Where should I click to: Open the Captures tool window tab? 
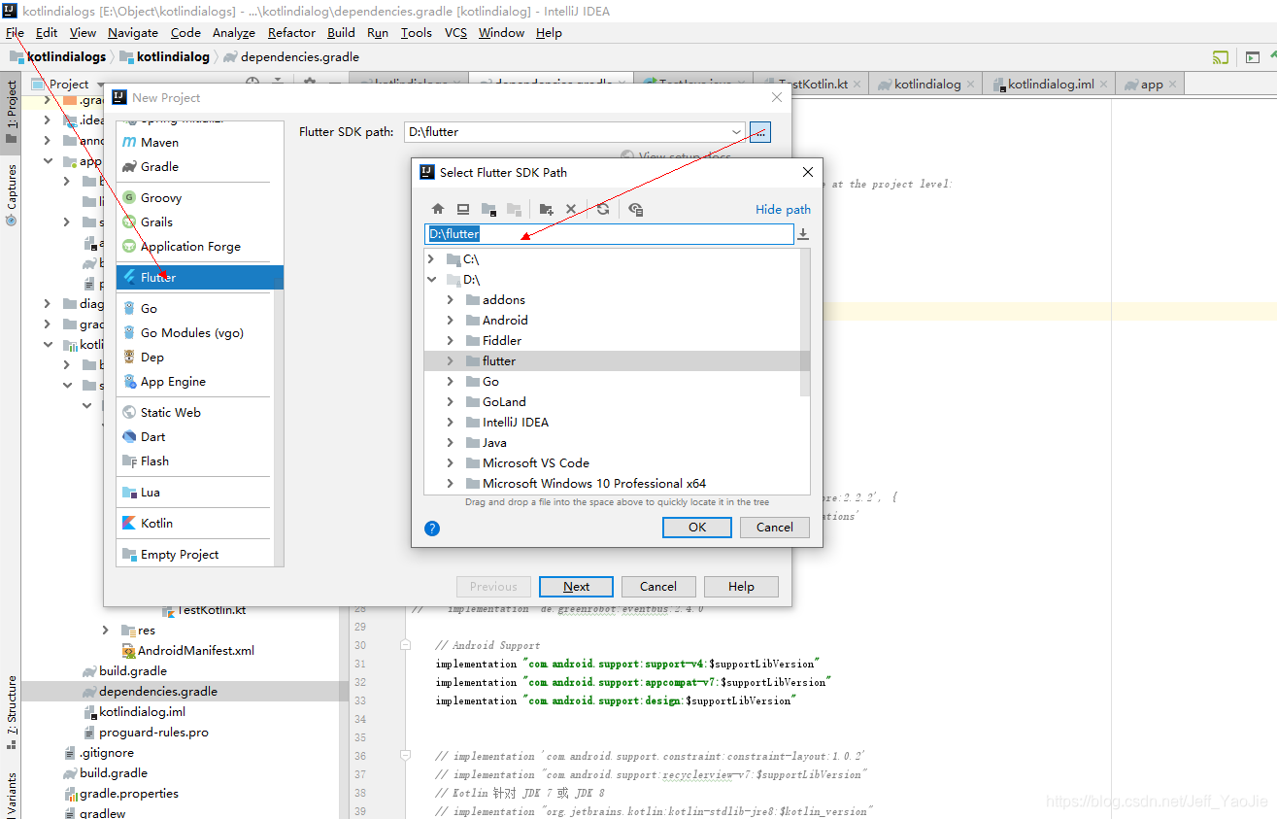coord(11,194)
